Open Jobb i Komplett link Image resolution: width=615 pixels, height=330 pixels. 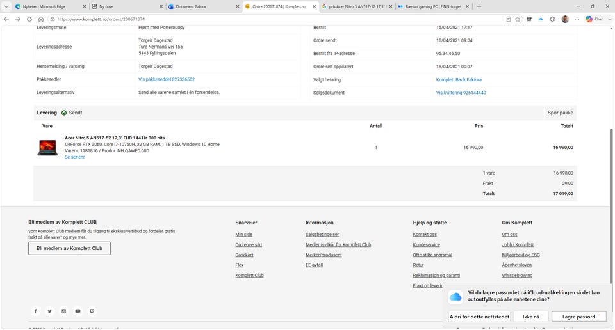click(518, 245)
